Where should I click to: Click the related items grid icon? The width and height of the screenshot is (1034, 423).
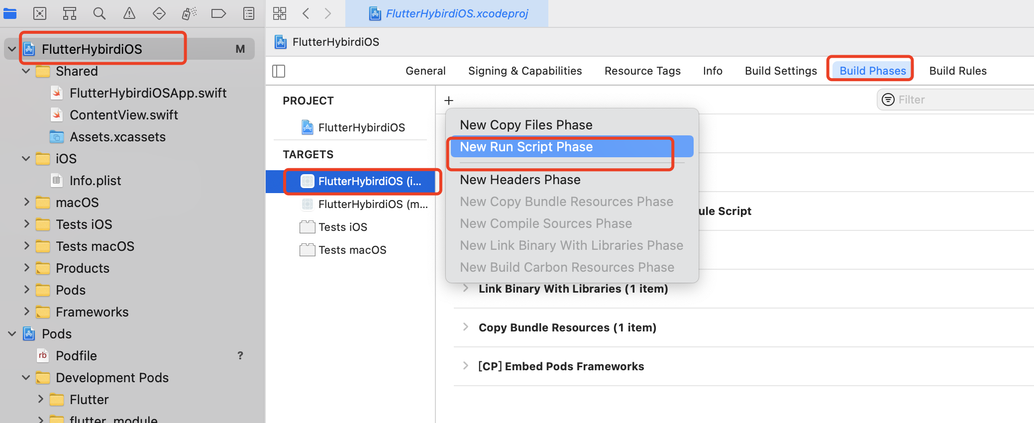[x=280, y=13]
